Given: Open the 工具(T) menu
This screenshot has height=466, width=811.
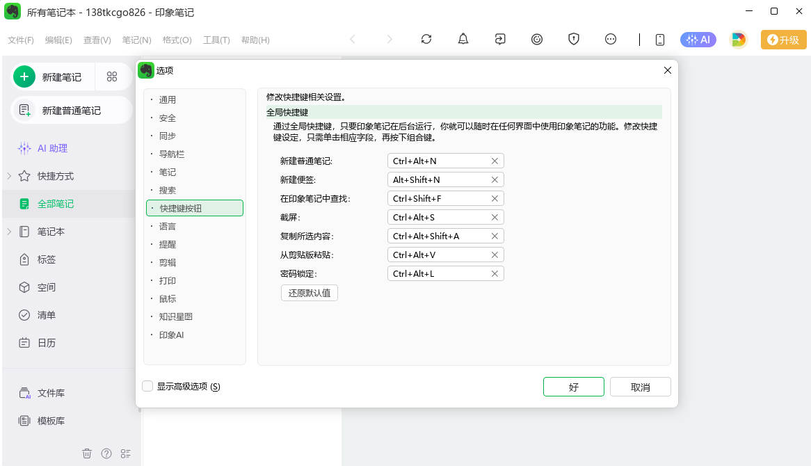Looking at the screenshot, I should tap(216, 40).
